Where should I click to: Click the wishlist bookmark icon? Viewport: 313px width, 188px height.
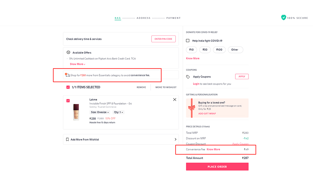click(x=67, y=139)
